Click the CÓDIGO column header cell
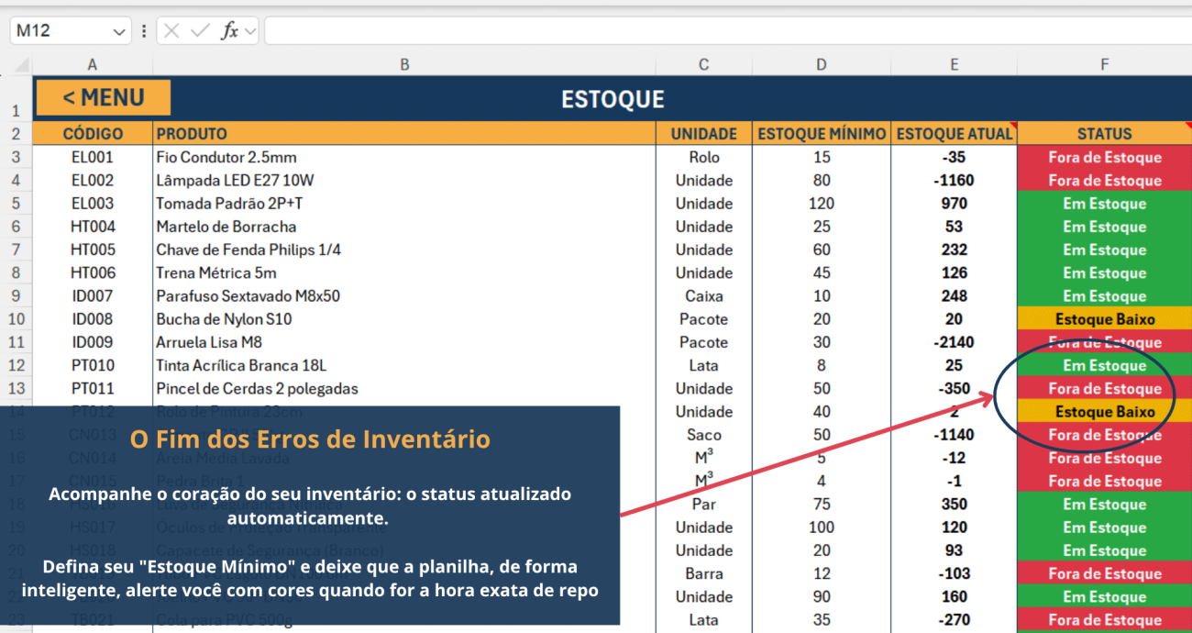1192x633 pixels. (x=92, y=133)
